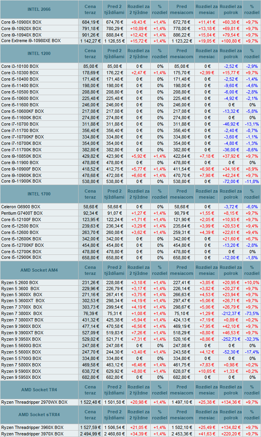The height and width of the screenshot is (437, 261).
Task: Click Ryzen 5 2600 BOX product name
Action: click(x=20, y=283)
